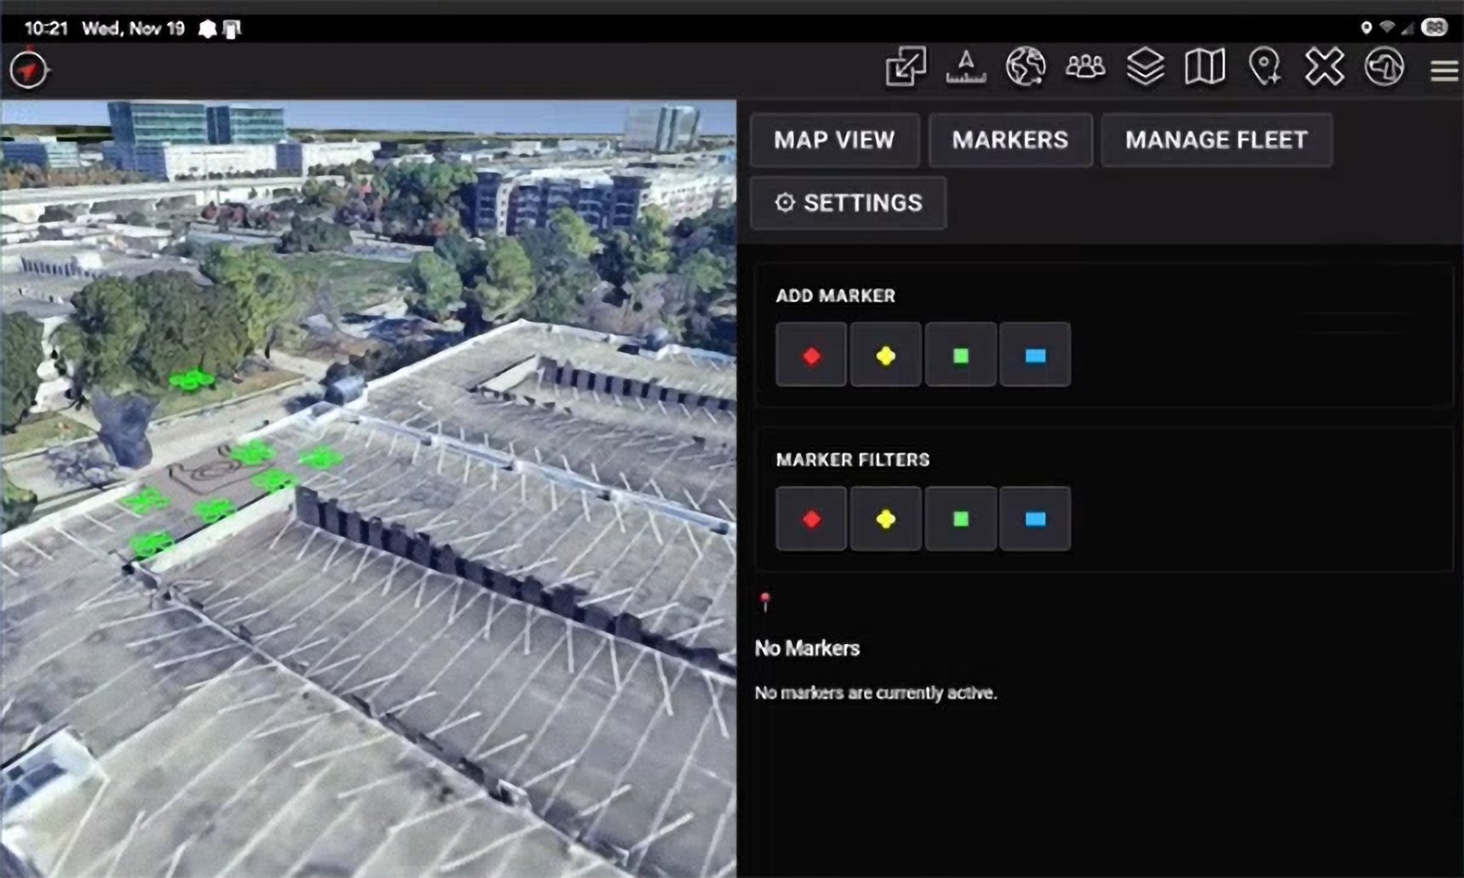
Task: Switch to the MARKERS tab
Action: point(1010,140)
